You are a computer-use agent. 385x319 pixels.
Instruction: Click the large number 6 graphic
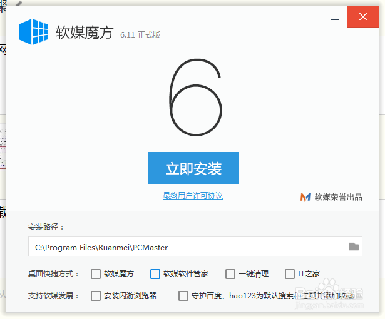(196, 97)
